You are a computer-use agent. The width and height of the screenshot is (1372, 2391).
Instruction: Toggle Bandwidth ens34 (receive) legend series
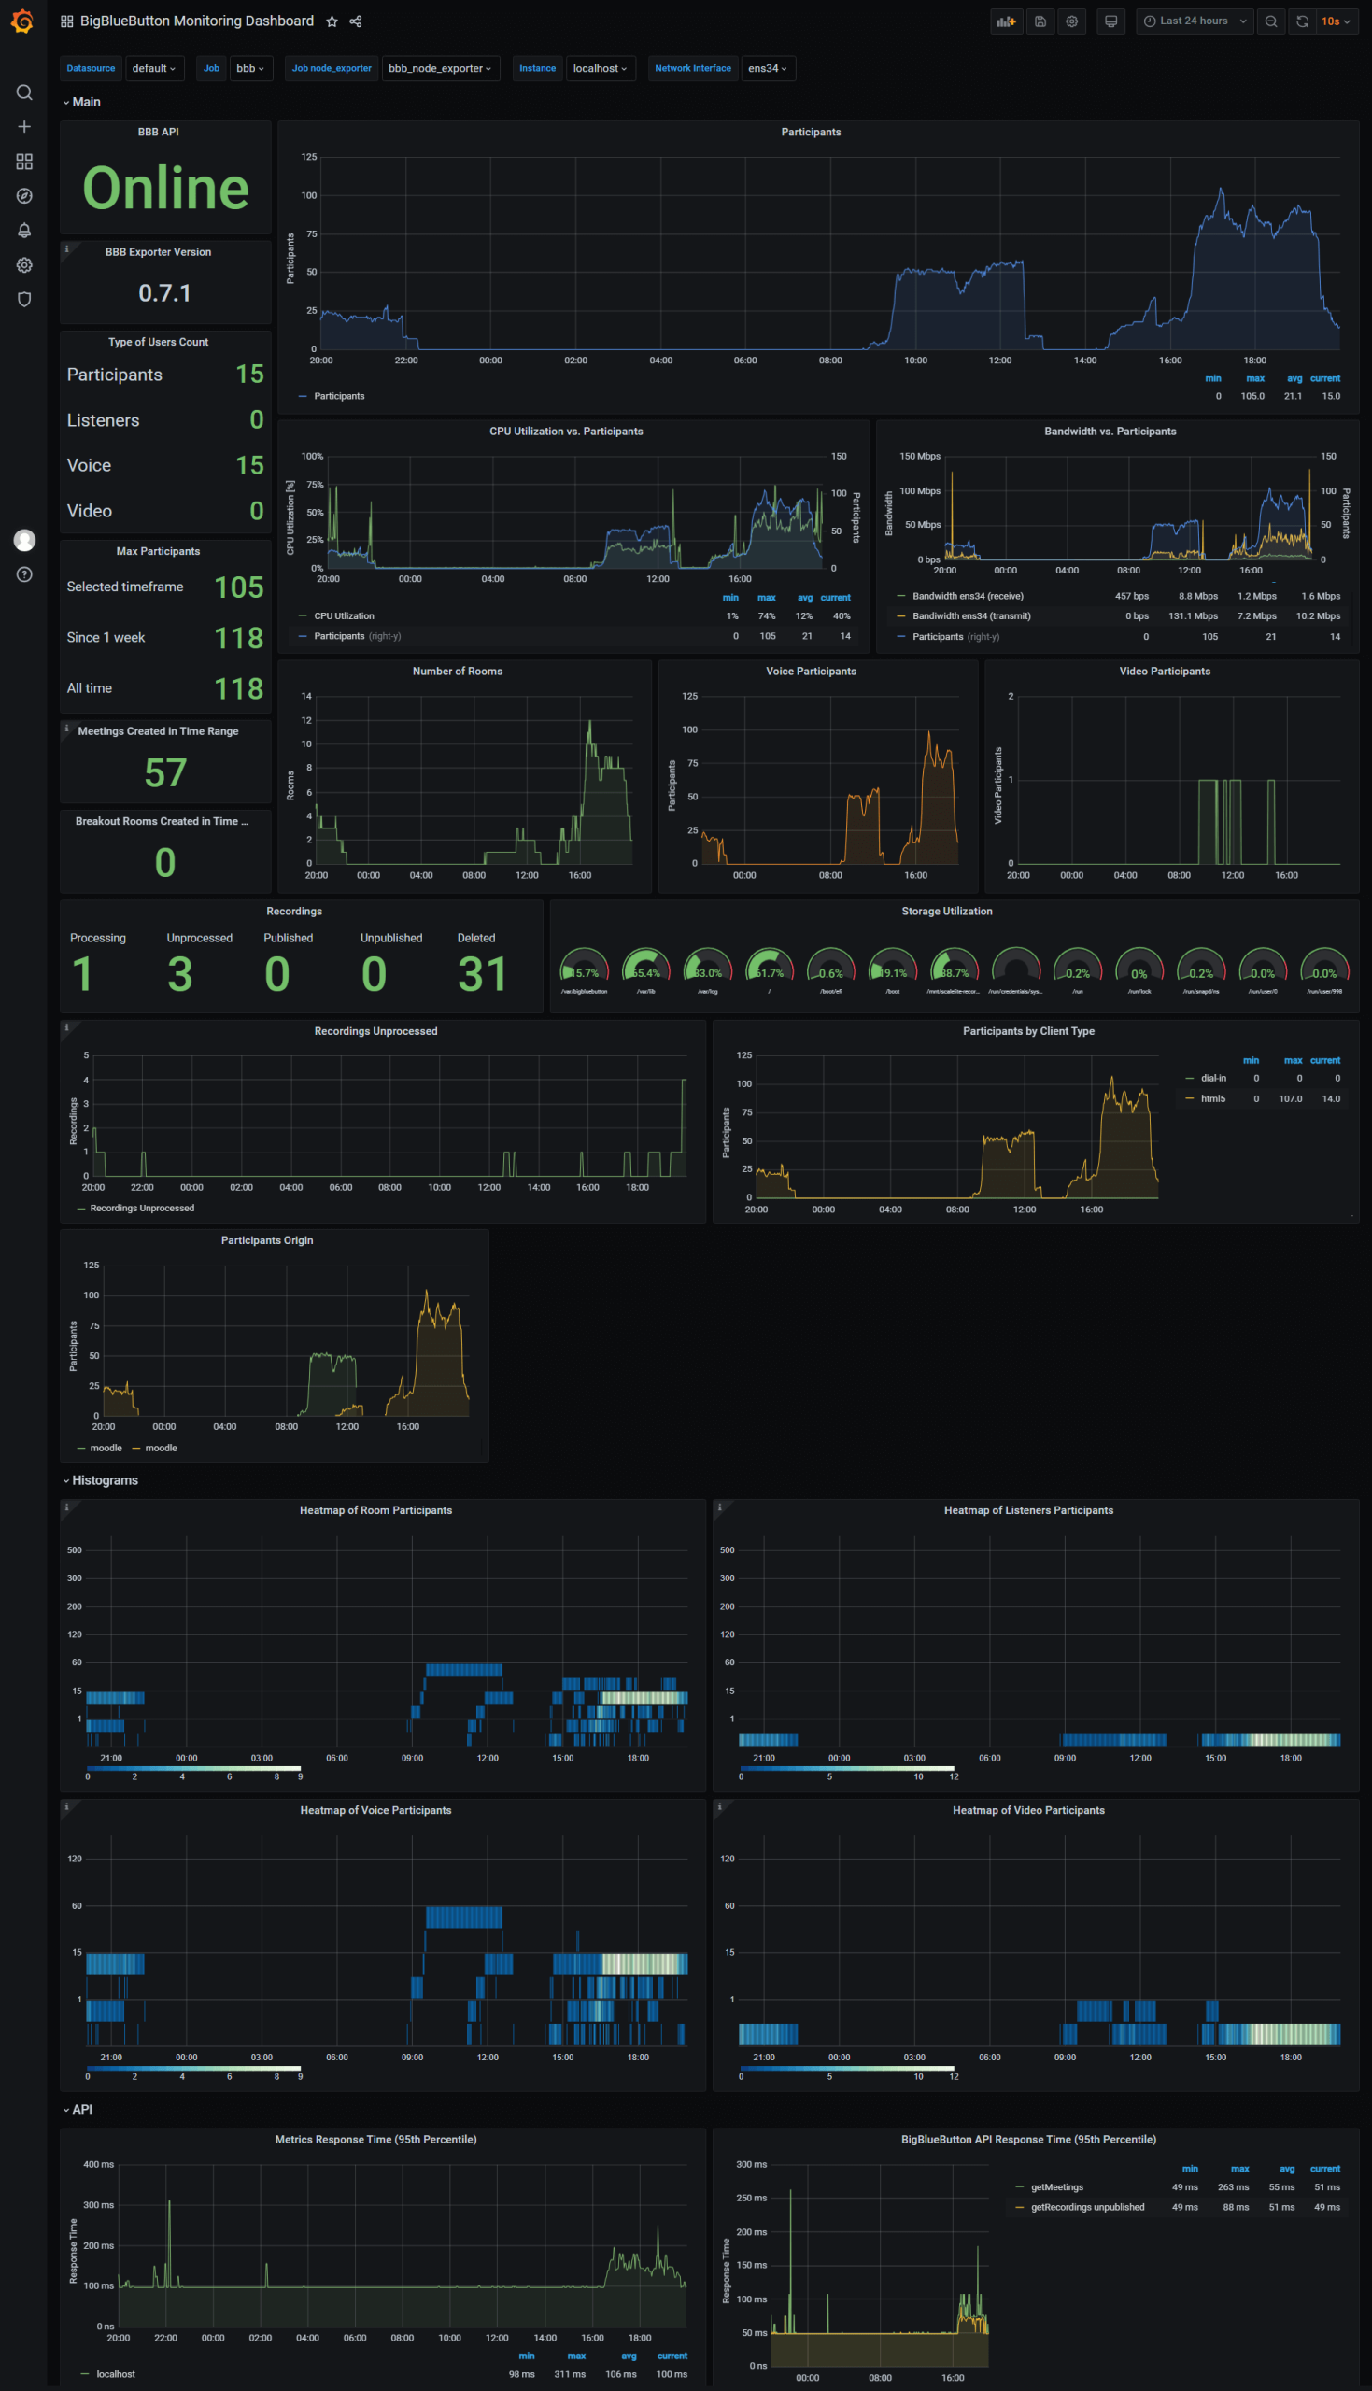pos(968,596)
